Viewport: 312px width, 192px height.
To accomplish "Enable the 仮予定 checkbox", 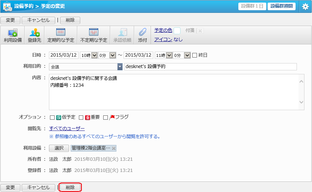I will point(52,118).
